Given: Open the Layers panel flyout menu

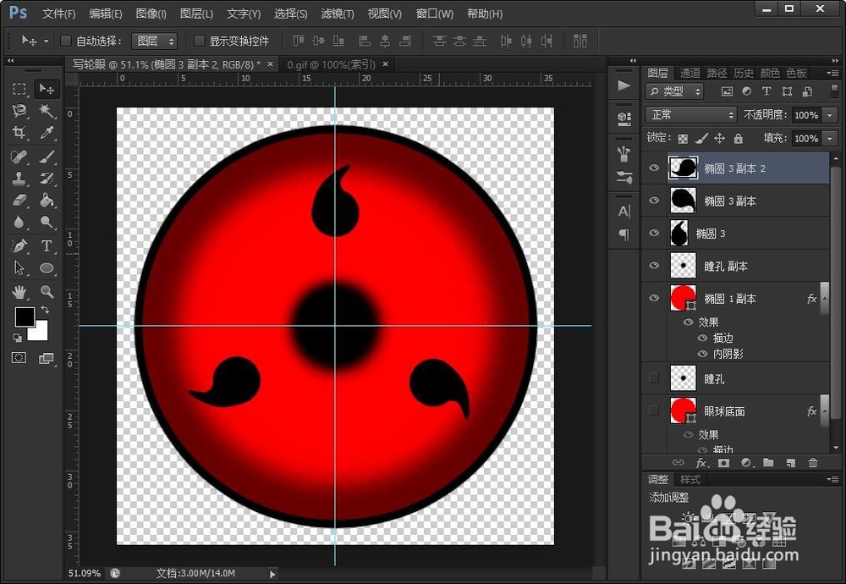Looking at the screenshot, I should point(832,73).
